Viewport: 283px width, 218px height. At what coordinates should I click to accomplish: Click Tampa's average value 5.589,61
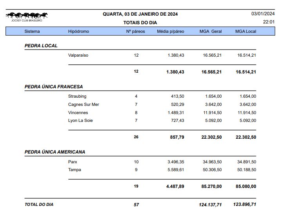176,170
